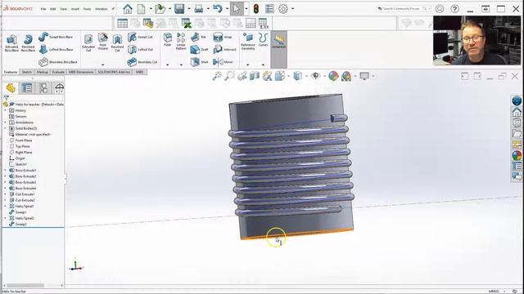524x294 pixels.
Task: Expand the Solid Bodies tree node
Action: (5, 128)
